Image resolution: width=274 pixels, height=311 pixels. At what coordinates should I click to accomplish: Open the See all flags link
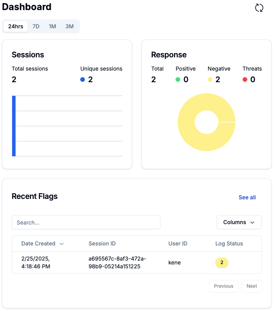tap(247, 197)
